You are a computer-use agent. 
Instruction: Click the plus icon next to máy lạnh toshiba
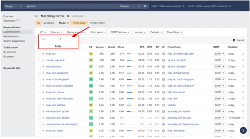(43, 105)
